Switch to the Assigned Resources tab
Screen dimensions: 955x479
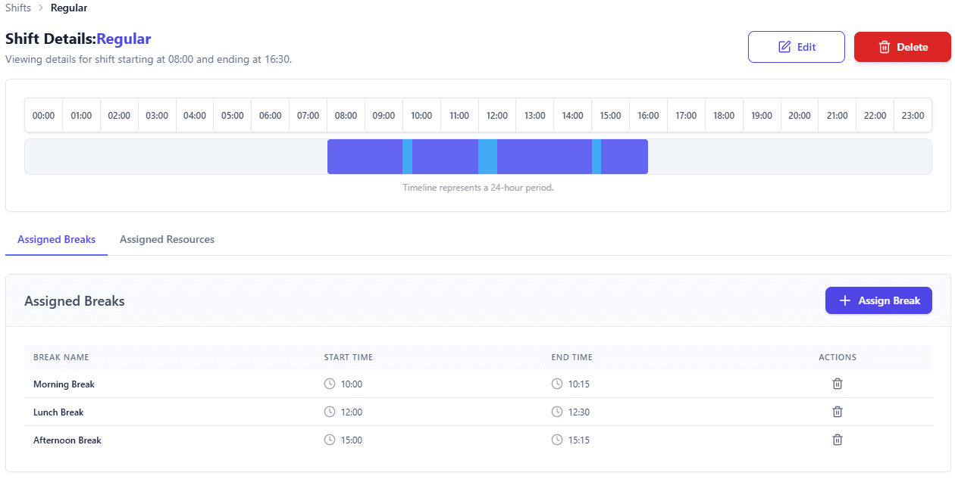pyautogui.click(x=167, y=239)
